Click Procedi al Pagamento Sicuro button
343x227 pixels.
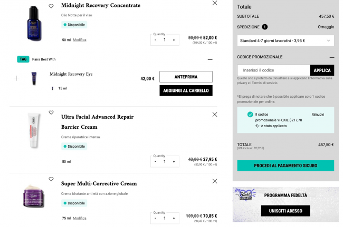(285, 166)
